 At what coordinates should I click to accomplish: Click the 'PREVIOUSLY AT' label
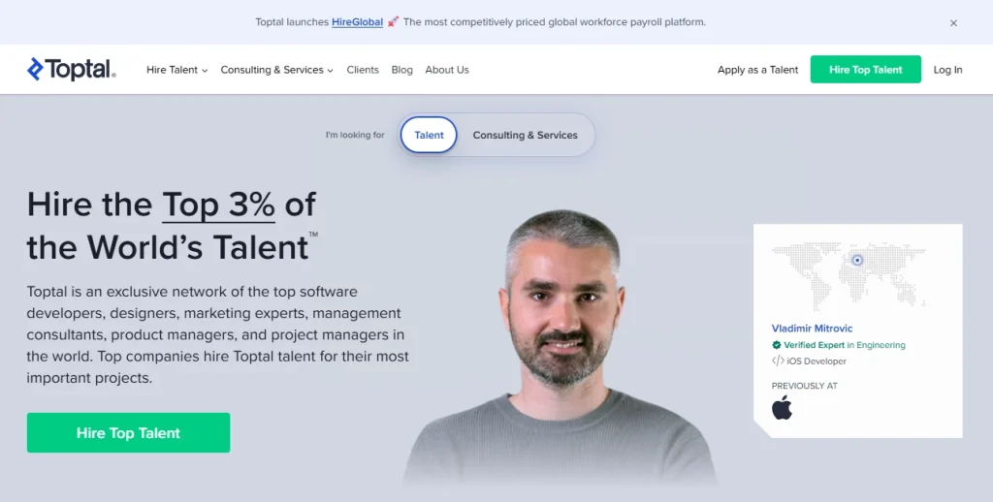(804, 386)
